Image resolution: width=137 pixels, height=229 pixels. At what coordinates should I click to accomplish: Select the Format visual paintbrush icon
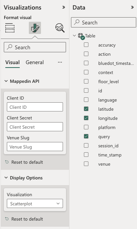[x=35, y=28]
